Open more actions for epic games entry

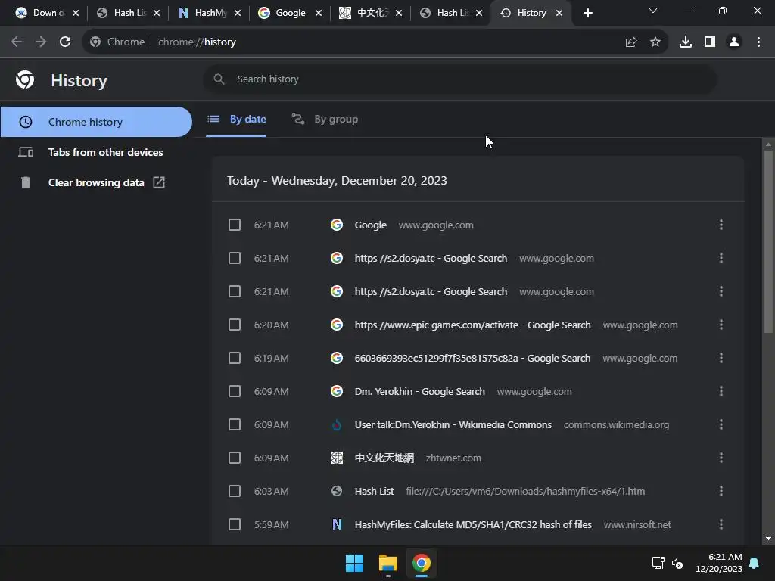click(x=721, y=325)
